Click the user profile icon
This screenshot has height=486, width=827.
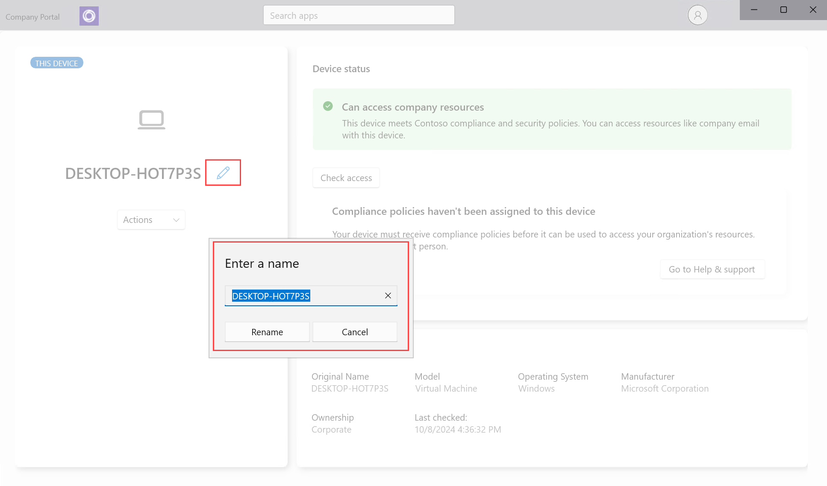(x=697, y=16)
